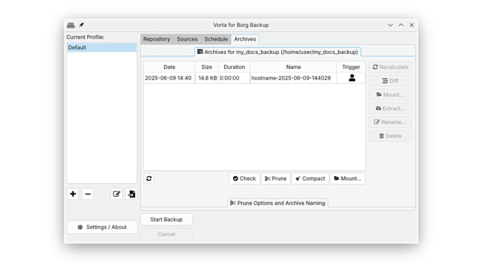This screenshot has width=483, height=271.
Task: Open the Schedule tab
Action: (216, 39)
